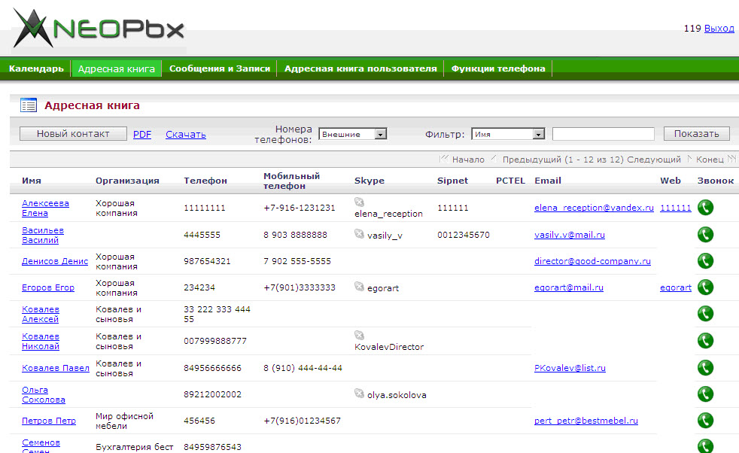Screen dimensions: 739x453
Task: Open contact Егоров Егор
Action: point(48,287)
